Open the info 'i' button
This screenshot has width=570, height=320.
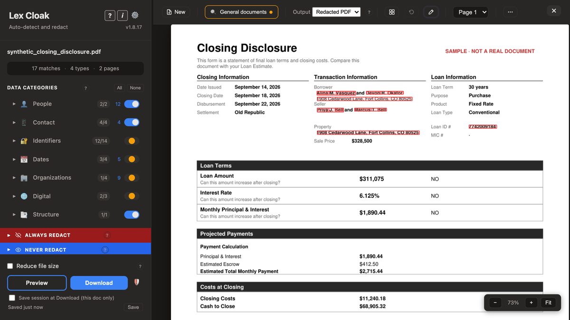click(x=122, y=16)
